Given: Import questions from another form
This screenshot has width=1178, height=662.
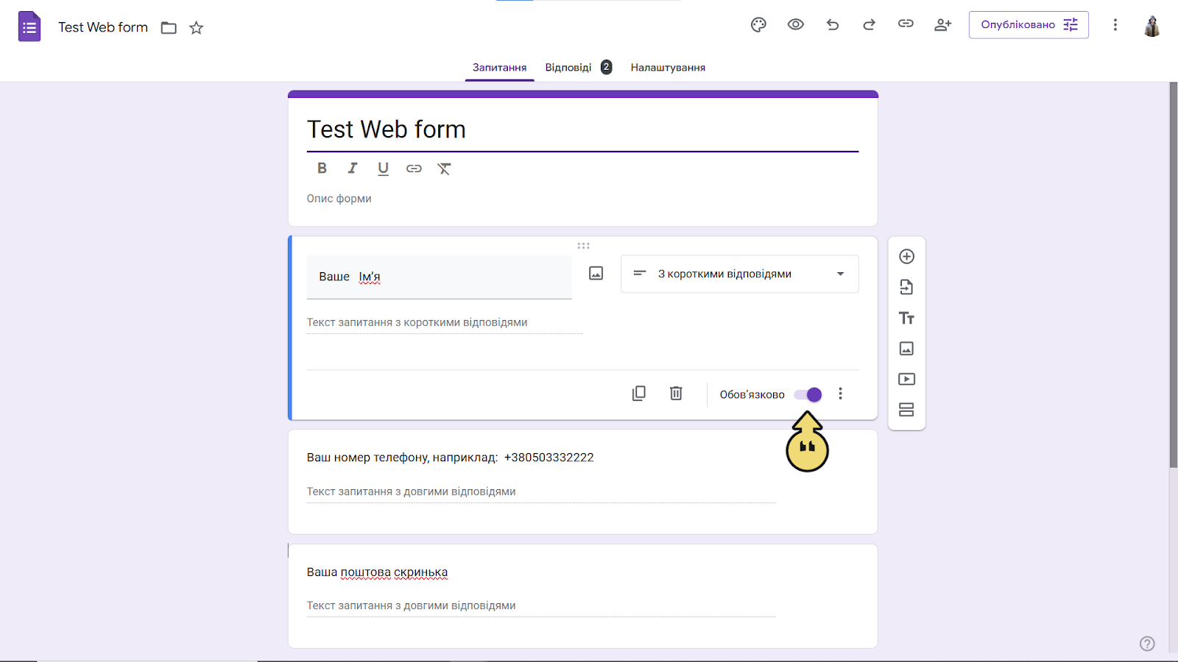Looking at the screenshot, I should point(906,287).
